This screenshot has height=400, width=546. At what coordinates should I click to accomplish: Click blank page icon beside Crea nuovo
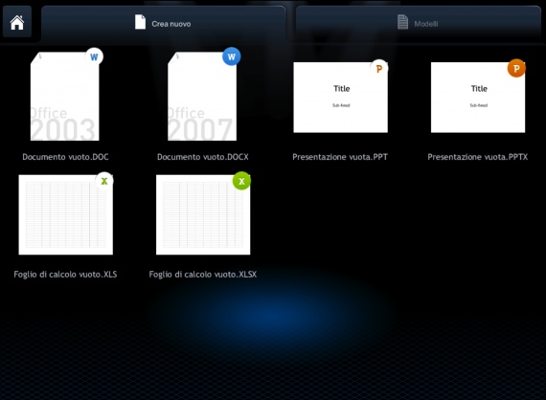[140, 22]
